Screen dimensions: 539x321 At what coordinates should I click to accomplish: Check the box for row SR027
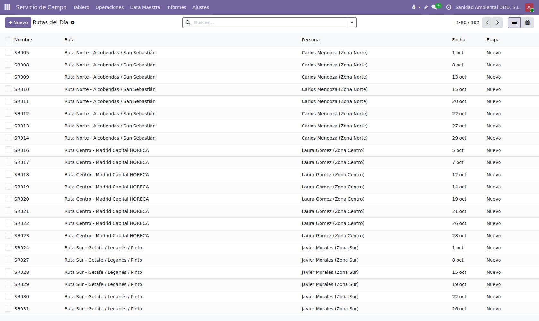(8, 260)
